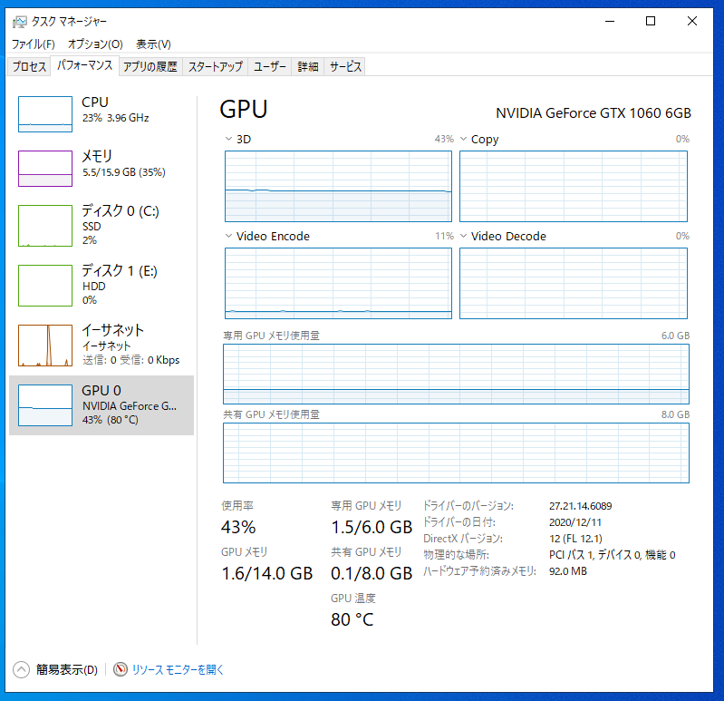Click the 43% utilization value
Screen dimensions: 724x701
(238, 527)
